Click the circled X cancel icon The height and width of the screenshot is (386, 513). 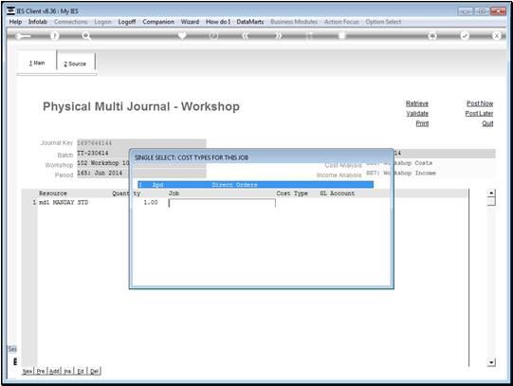coord(496,36)
